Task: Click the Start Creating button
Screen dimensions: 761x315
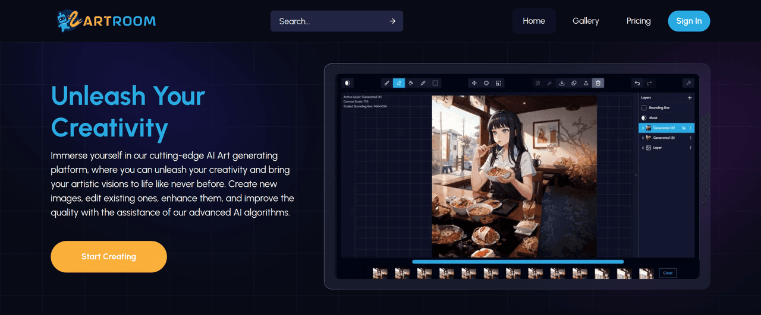Action: [109, 257]
